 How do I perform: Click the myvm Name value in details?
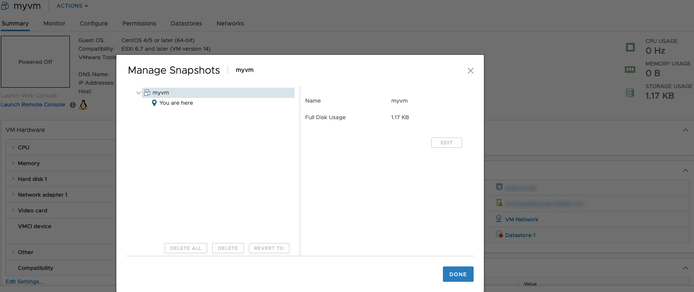click(x=399, y=101)
